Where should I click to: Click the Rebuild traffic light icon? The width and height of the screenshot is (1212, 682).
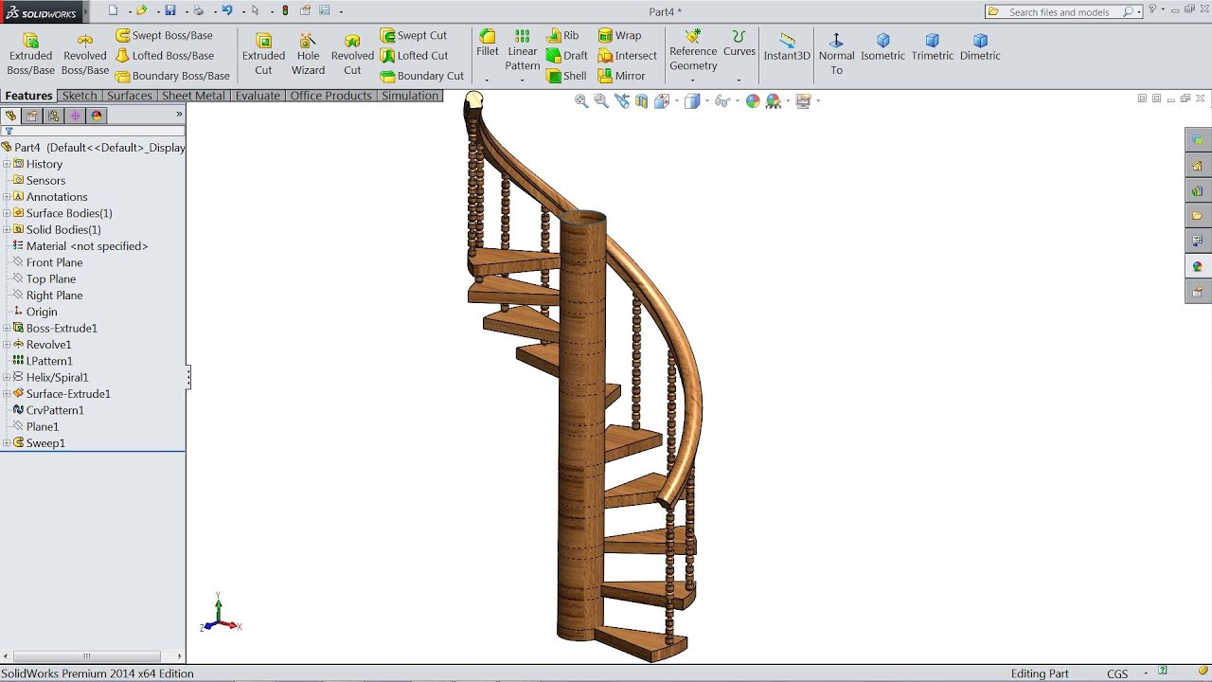286,10
